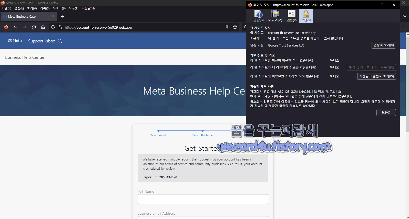Select the Security padlock tab
The image size is (409, 219).
(306, 16)
